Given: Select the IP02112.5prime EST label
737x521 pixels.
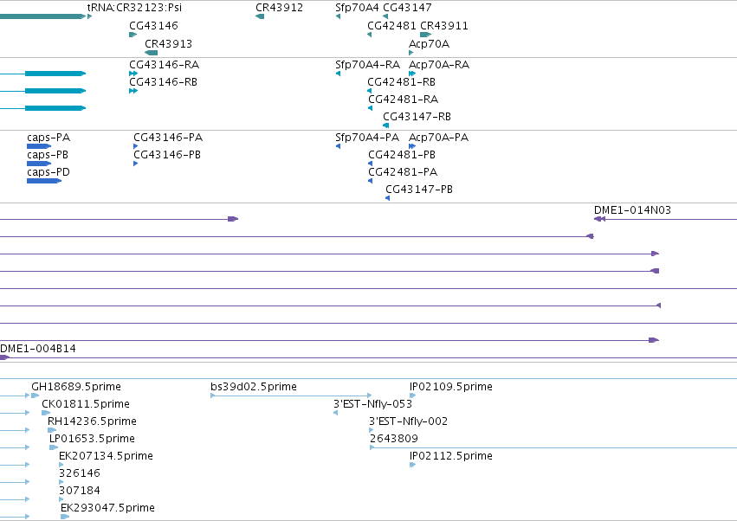Looking at the screenshot, I should pyautogui.click(x=451, y=456).
